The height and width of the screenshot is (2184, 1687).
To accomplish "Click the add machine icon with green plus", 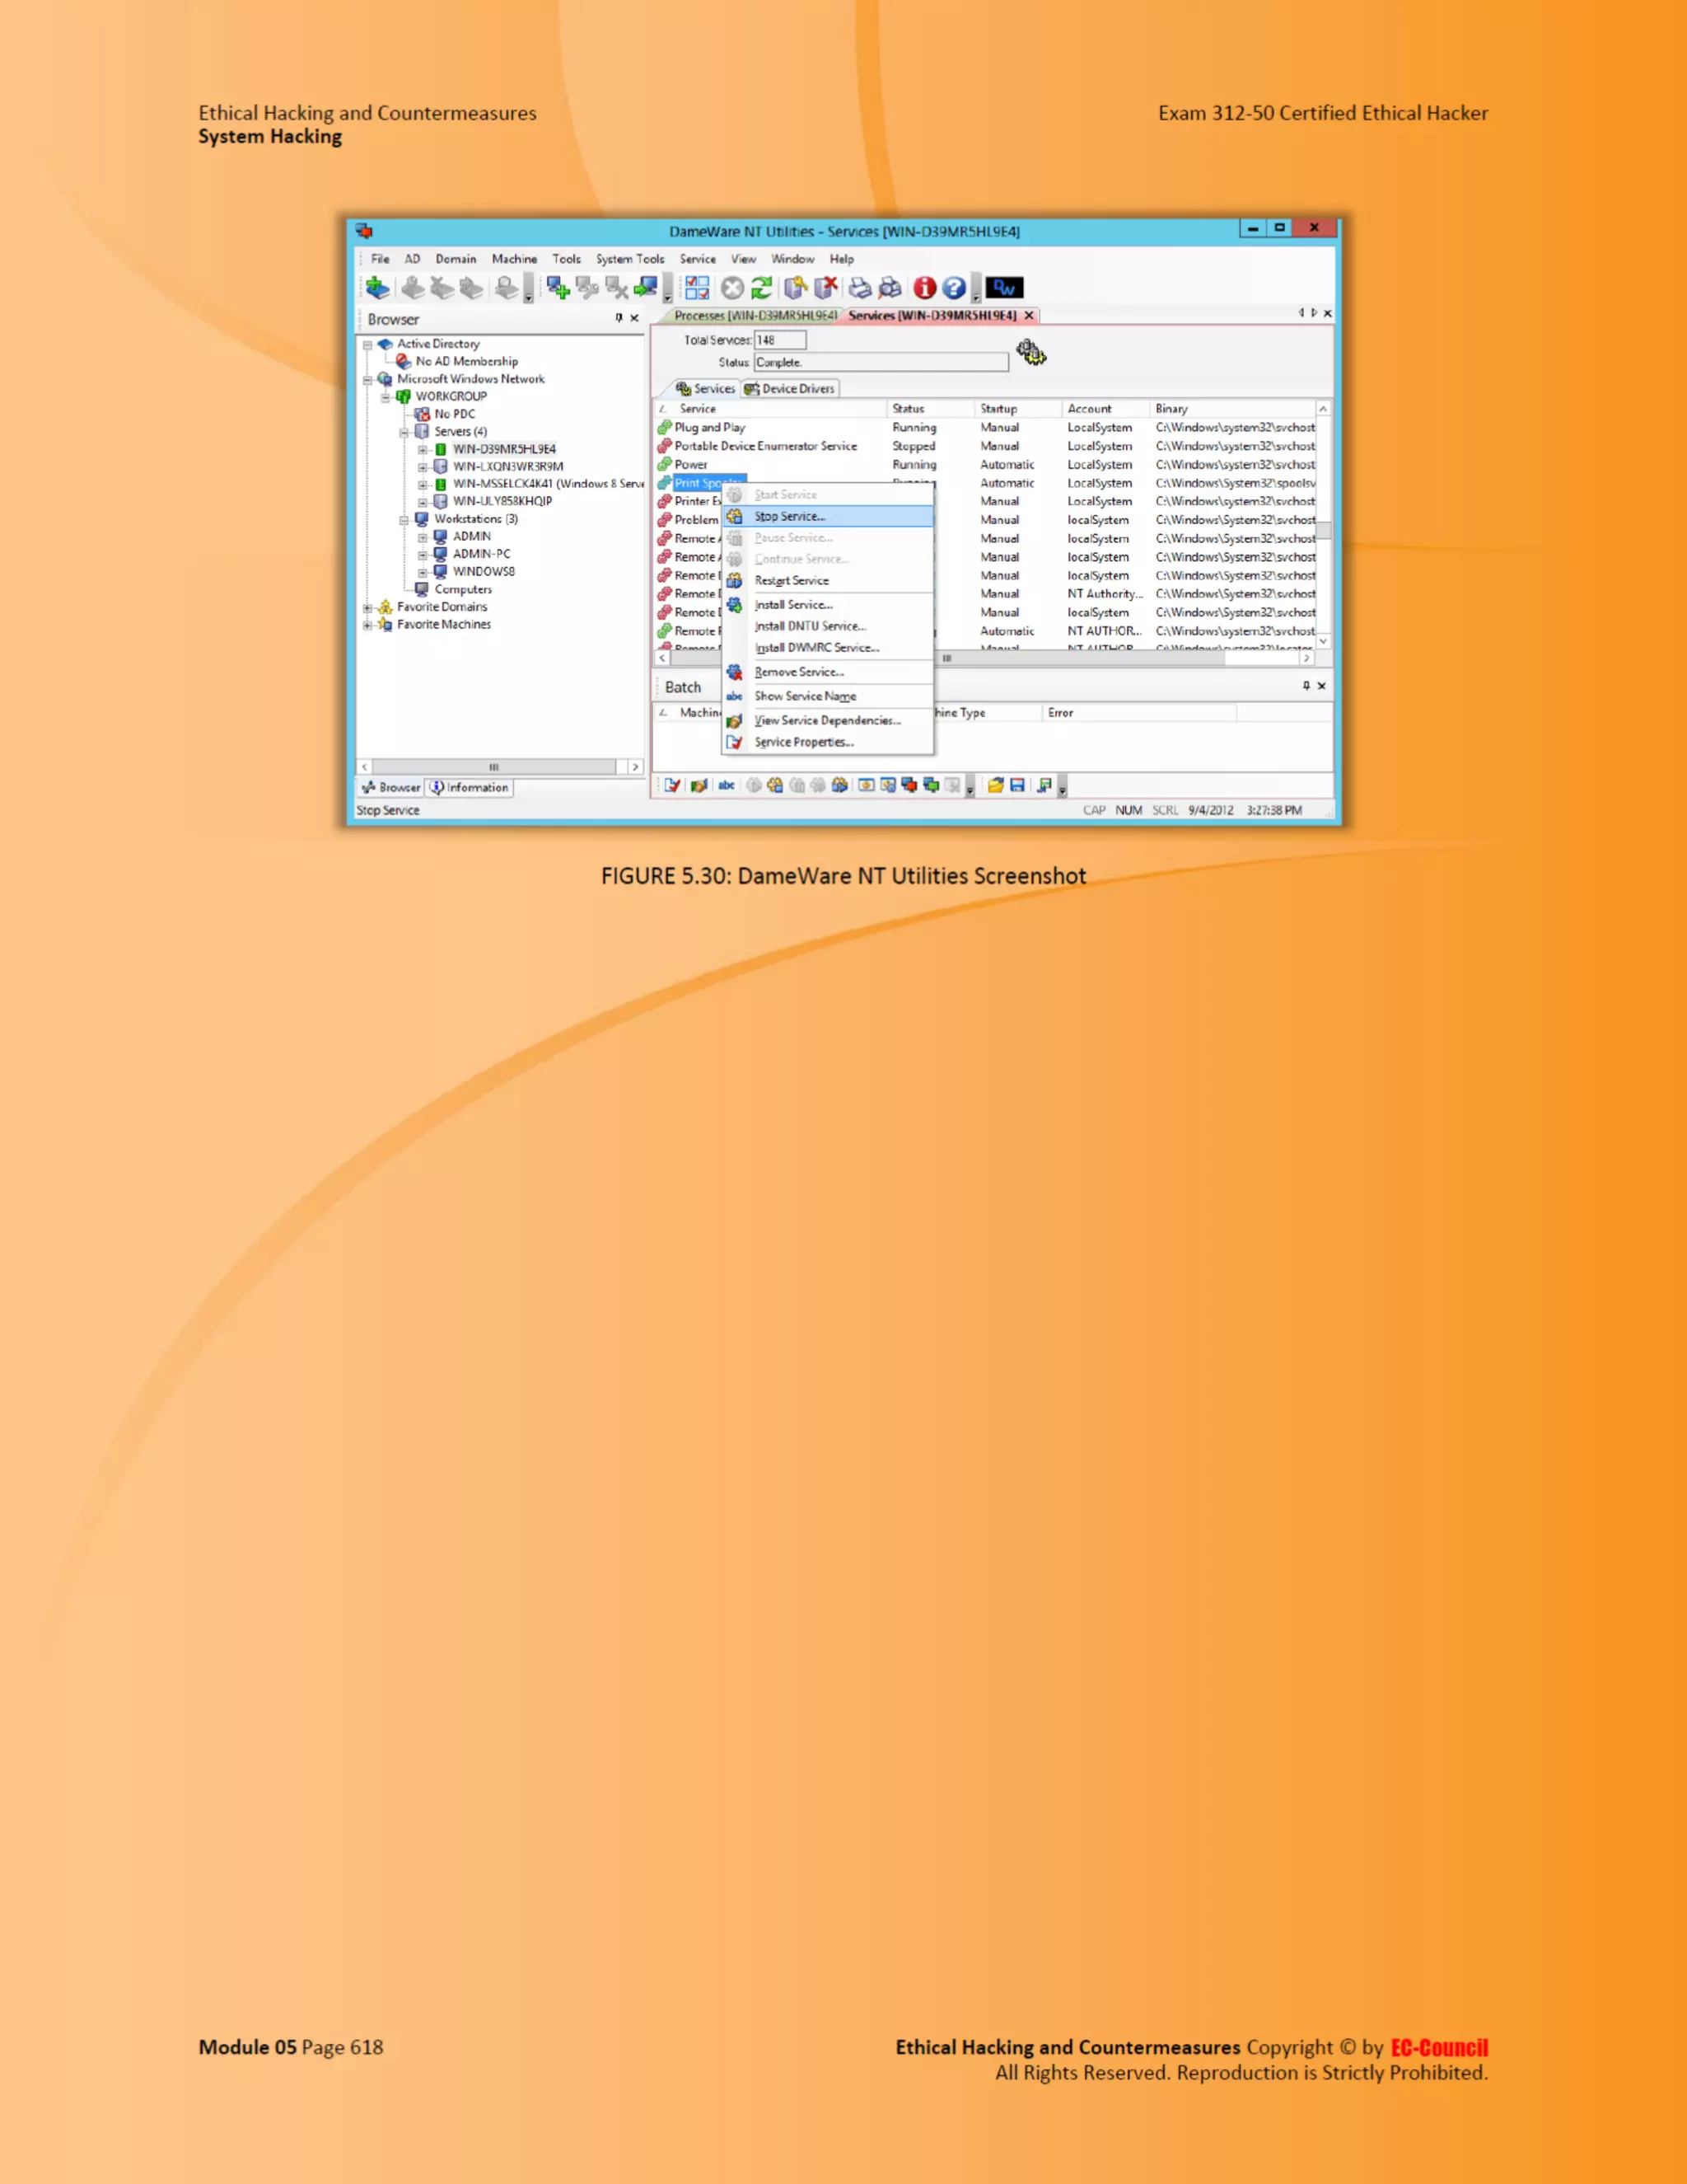I will pyautogui.click(x=558, y=288).
